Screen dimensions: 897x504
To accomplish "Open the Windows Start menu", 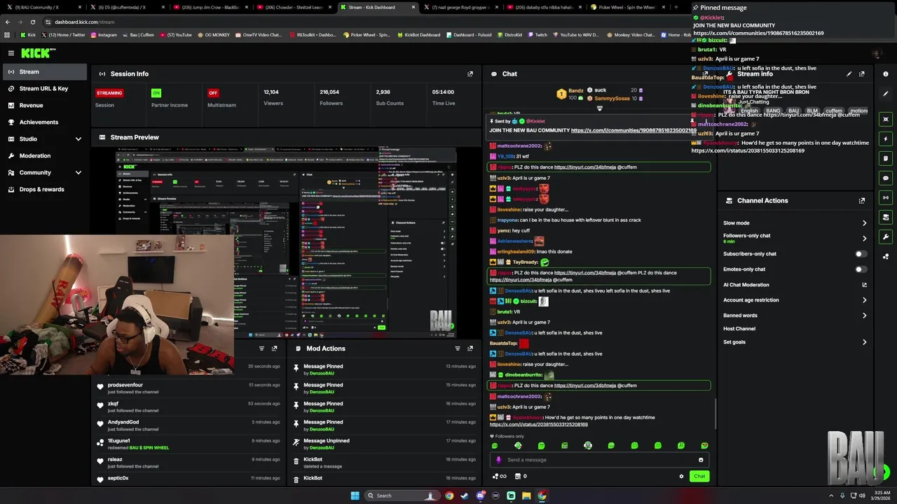I will tap(355, 496).
